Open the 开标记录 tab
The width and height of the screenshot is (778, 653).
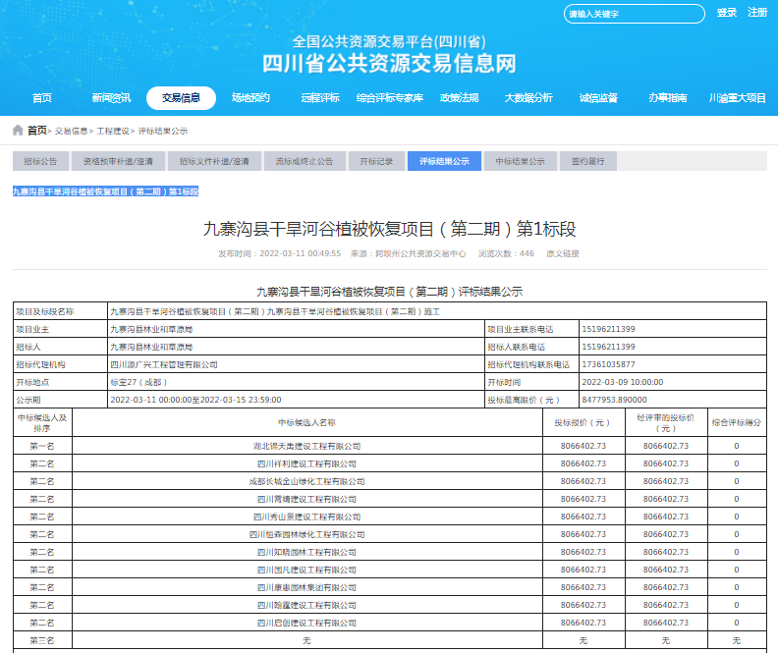(x=376, y=161)
